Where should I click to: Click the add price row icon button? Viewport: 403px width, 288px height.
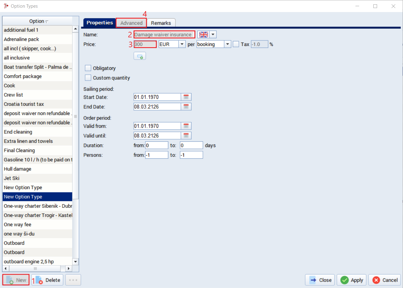coord(140,56)
